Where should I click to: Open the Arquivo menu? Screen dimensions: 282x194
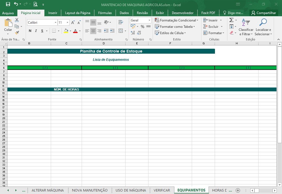[8, 13]
